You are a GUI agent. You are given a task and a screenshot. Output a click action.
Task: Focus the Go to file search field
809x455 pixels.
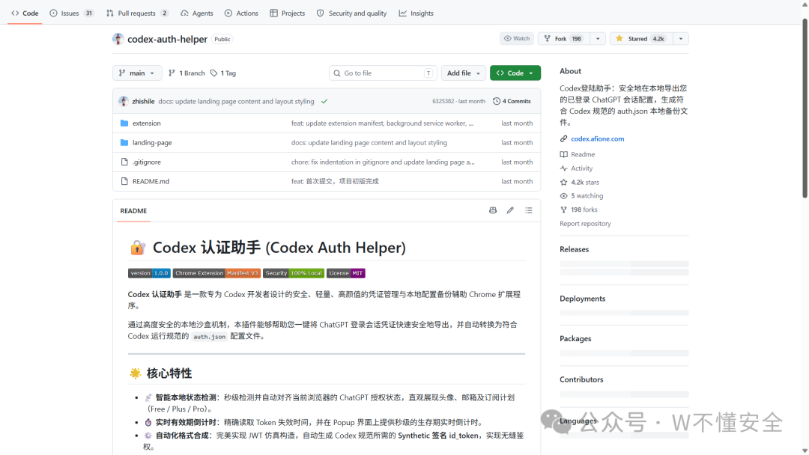click(383, 73)
